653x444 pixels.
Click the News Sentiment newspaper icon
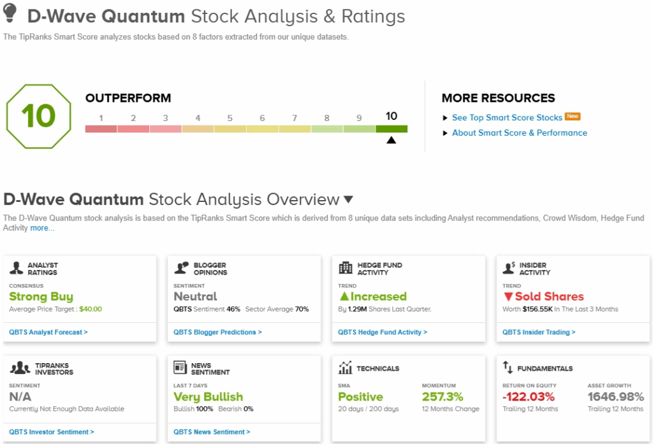(x=180, y=368)
